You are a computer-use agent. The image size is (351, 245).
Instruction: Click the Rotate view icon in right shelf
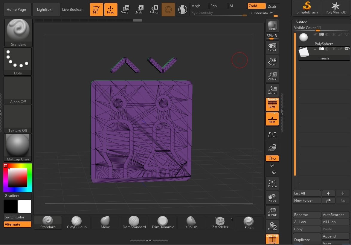click(272, 226)
